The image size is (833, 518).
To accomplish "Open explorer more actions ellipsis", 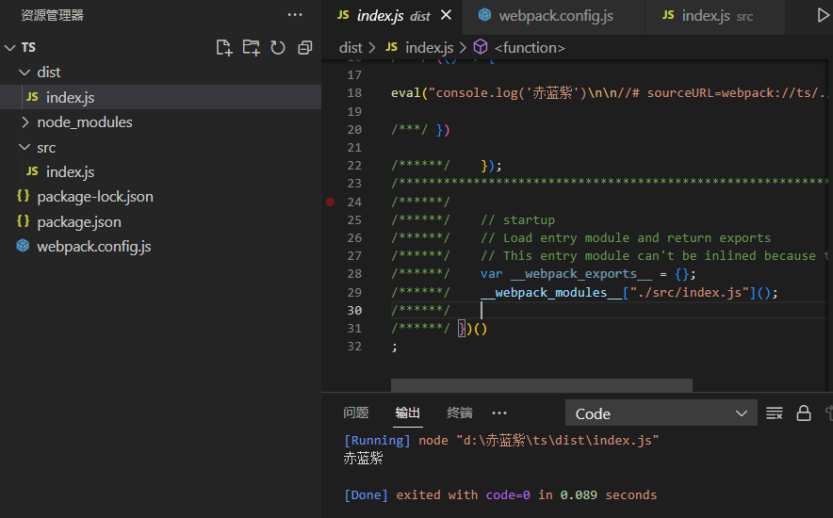I will [x=295, y=15].
